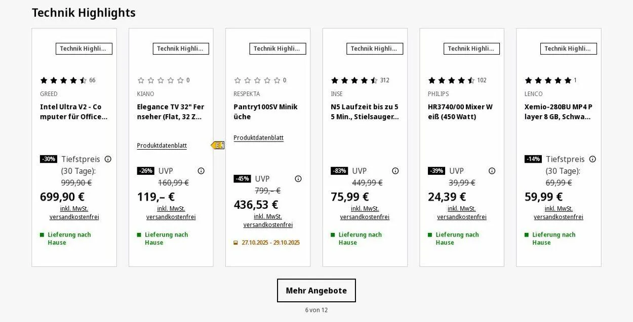The height and width of the screenshot is (322, 633).
Task: Open Produktdatenblatt link for Kiano Elegance TV
Action: (162, 146)
